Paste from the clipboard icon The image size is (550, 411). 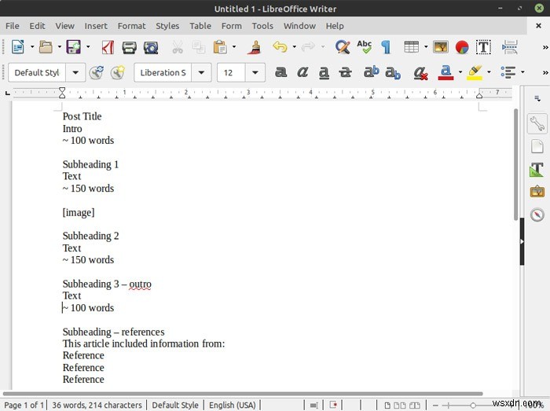220,47
